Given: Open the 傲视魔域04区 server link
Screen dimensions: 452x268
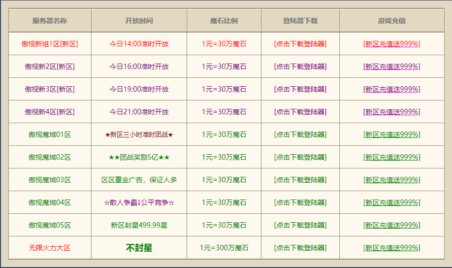Looking at the screenshot, I should tap(50, 202).
